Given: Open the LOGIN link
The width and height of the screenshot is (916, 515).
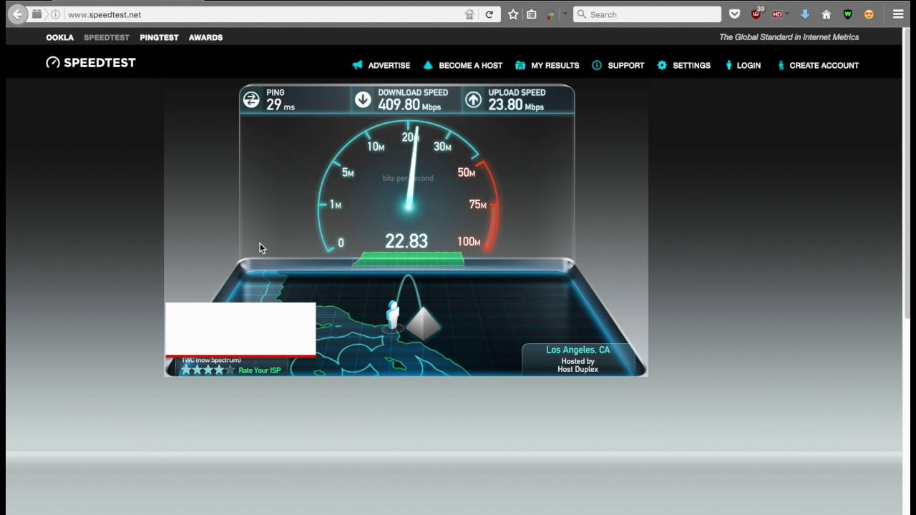Looking at the screenshot, I should (749, 65).
